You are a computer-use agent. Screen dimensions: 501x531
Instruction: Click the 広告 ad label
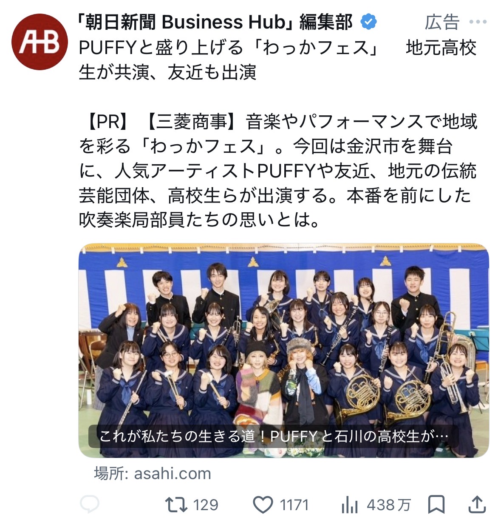click(x=442, y=22)
